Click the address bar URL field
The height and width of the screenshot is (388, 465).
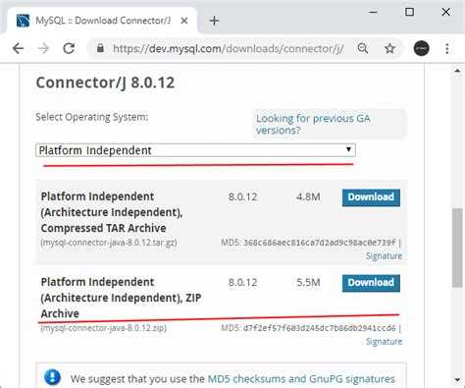pyautogui.click(x=228, y=49)
